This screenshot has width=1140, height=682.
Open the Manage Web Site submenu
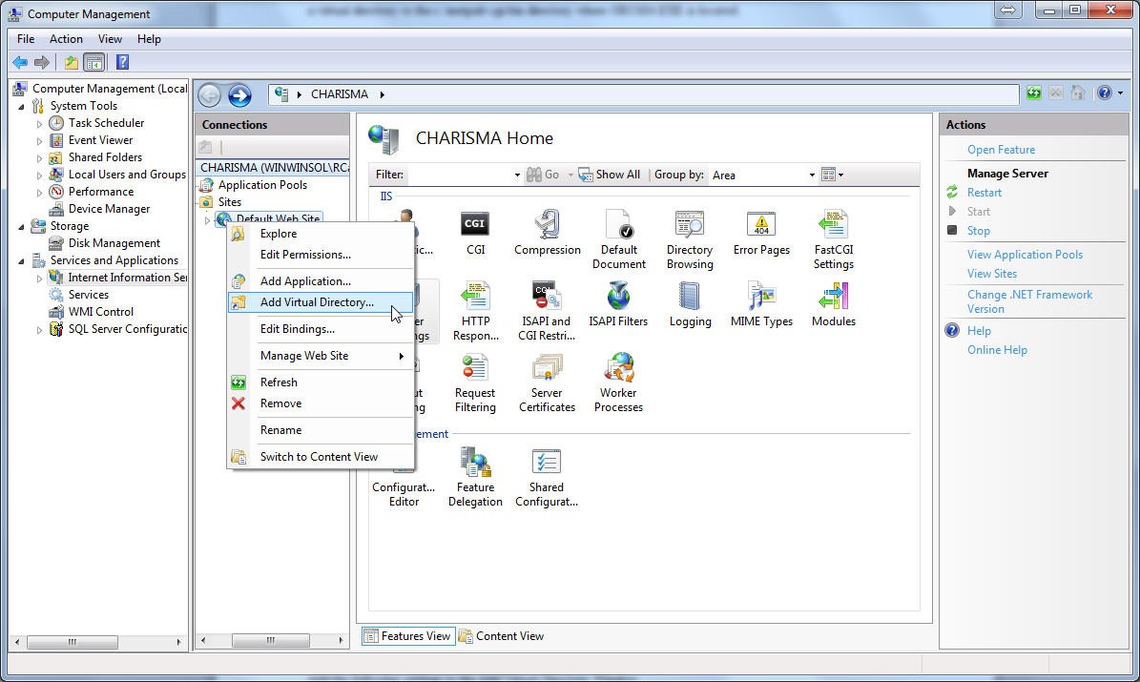click(320, 357)
